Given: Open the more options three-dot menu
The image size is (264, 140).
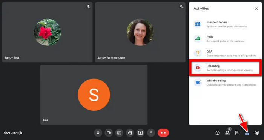Looking at the screenshot, I should point(151,133).
